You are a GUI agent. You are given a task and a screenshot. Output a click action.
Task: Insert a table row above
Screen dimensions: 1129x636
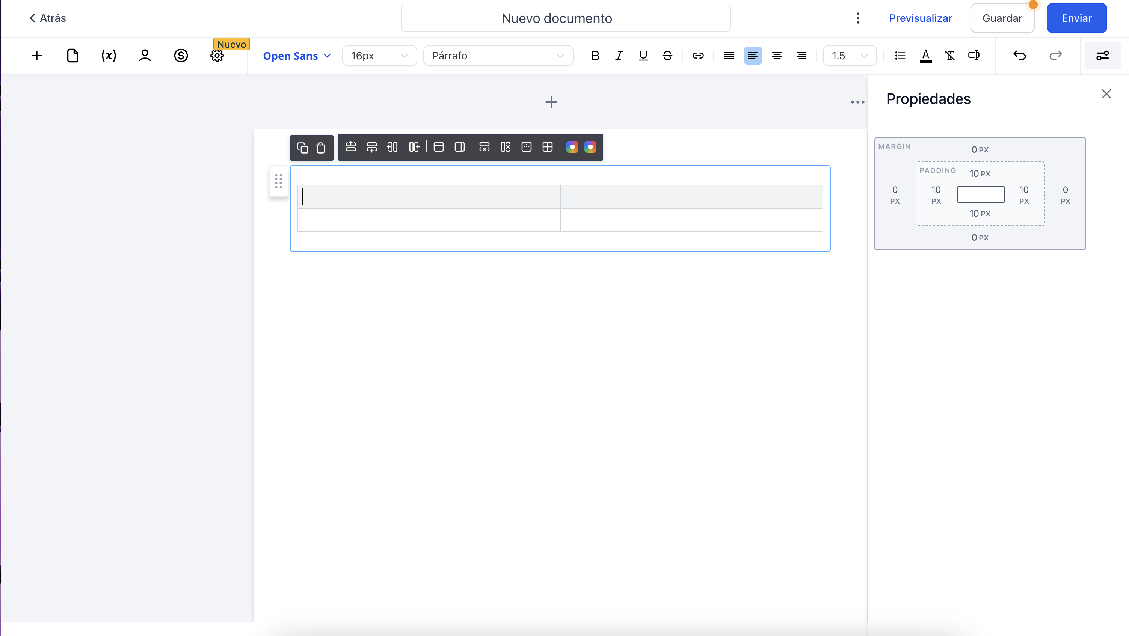pyautogui.click(x=350, y=147)
